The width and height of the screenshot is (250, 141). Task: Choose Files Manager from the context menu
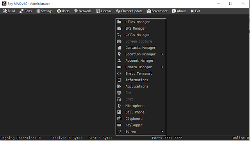coord(141,22)
